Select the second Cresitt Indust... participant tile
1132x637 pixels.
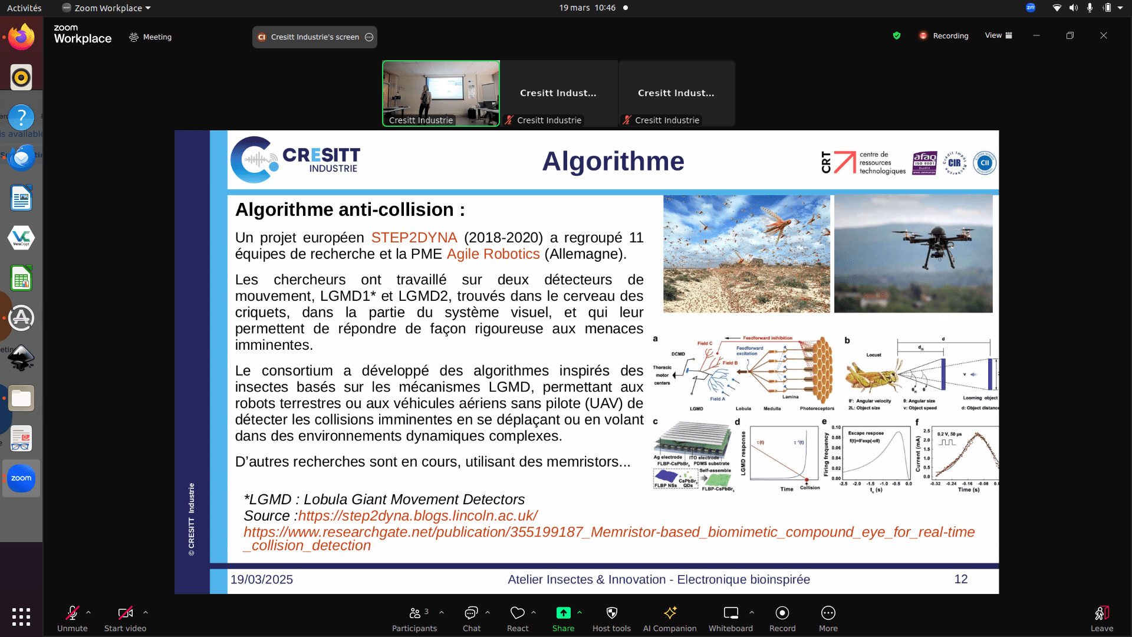pos(558,93)
